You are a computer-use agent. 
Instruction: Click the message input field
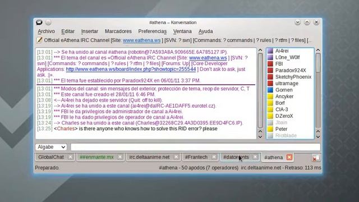click(195, 147)
